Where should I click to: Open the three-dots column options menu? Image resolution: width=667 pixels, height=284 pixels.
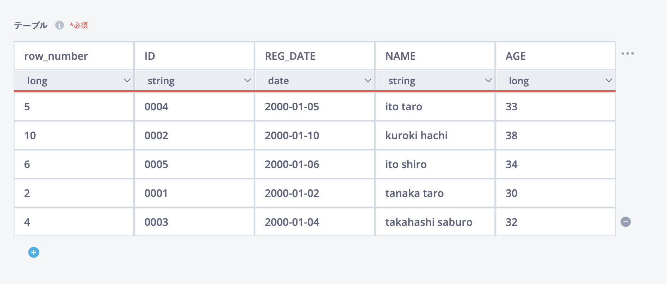627,53
